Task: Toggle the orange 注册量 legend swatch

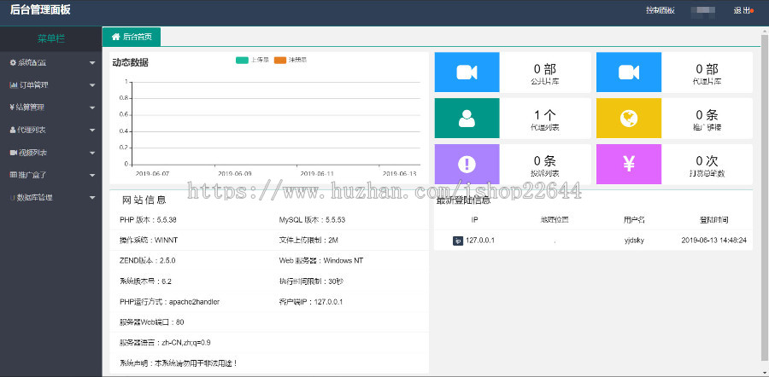Action: 280,61
